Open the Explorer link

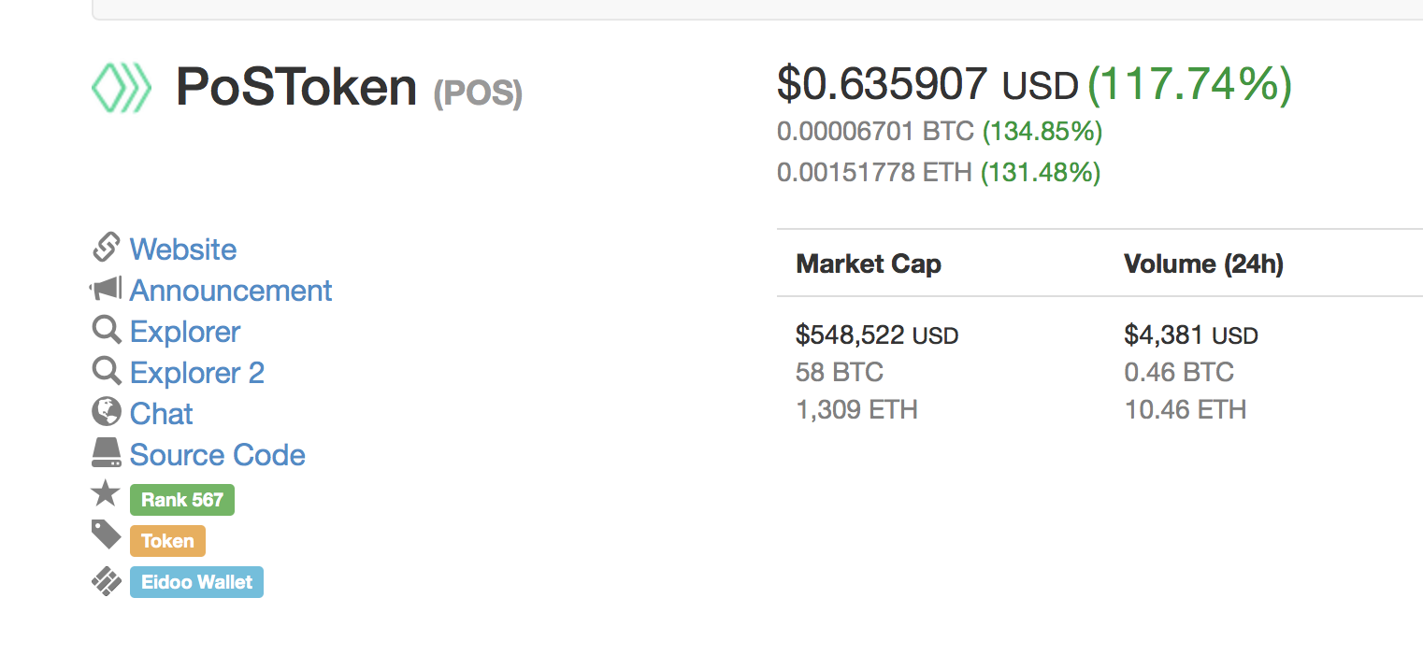click(x=185, y=332)
